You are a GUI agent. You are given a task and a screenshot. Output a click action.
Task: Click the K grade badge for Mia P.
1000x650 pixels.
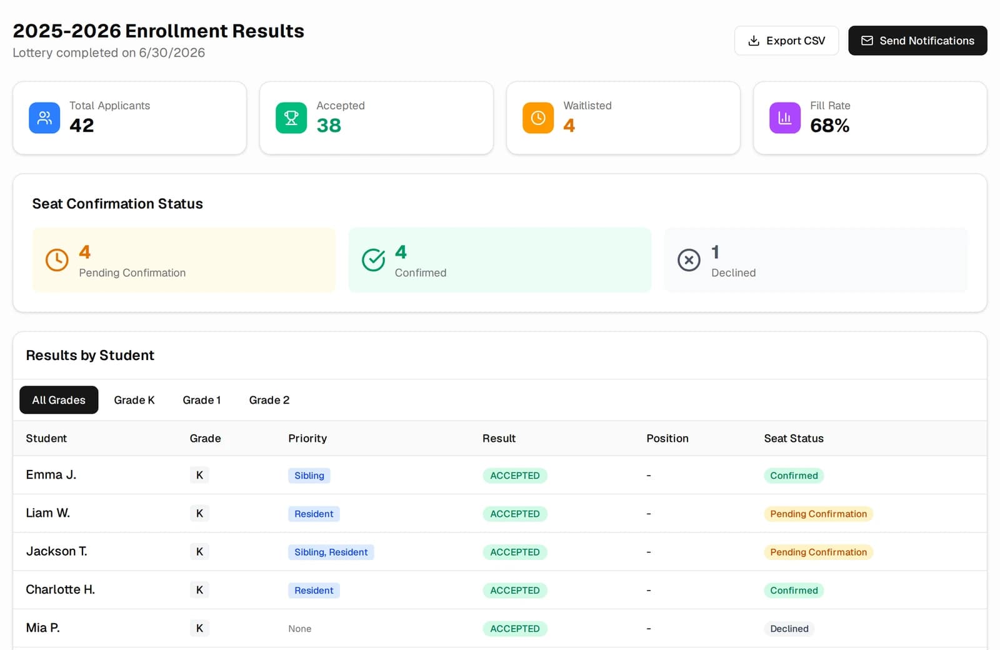199,628
